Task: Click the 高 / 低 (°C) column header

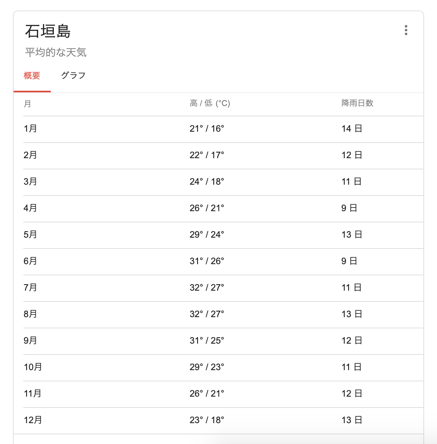Action: pos(210,104)
